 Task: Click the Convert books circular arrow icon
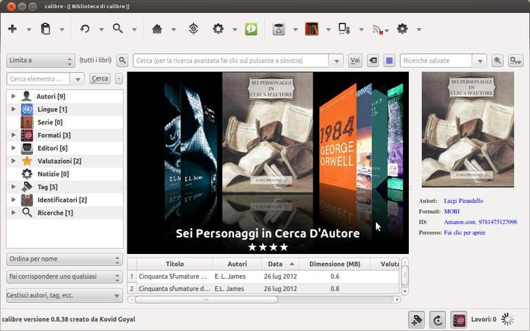[x=85, y=29]
